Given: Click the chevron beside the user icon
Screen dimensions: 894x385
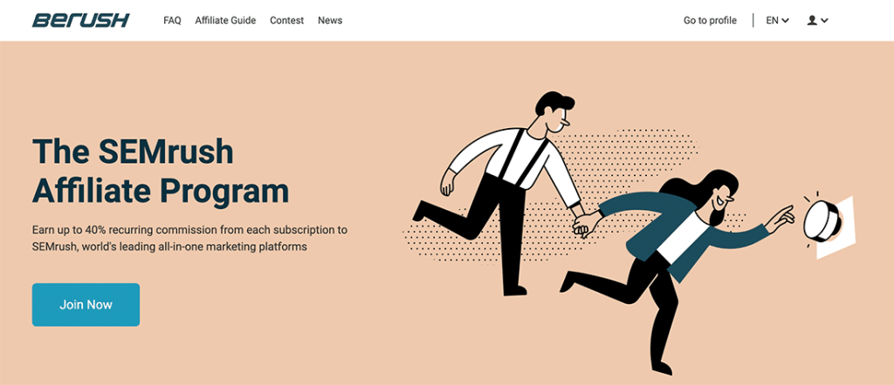Looking at the screenshot, I should tap(824, 21).
